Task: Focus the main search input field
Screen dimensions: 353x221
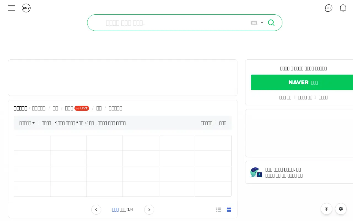Action: tap(176, 23)
